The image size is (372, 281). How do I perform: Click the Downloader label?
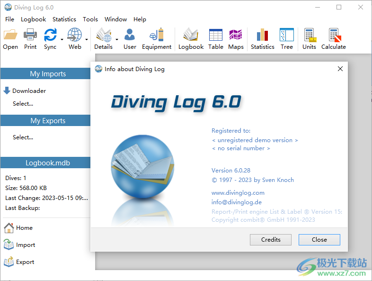pyautogui.click(x=29, y=91)
